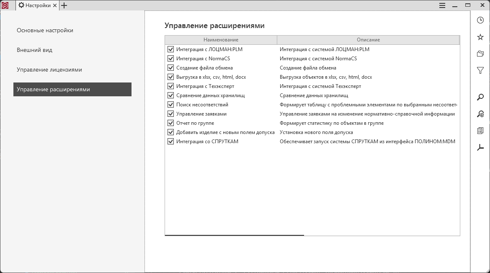Open the search magnifier icon

pos(480,98)
